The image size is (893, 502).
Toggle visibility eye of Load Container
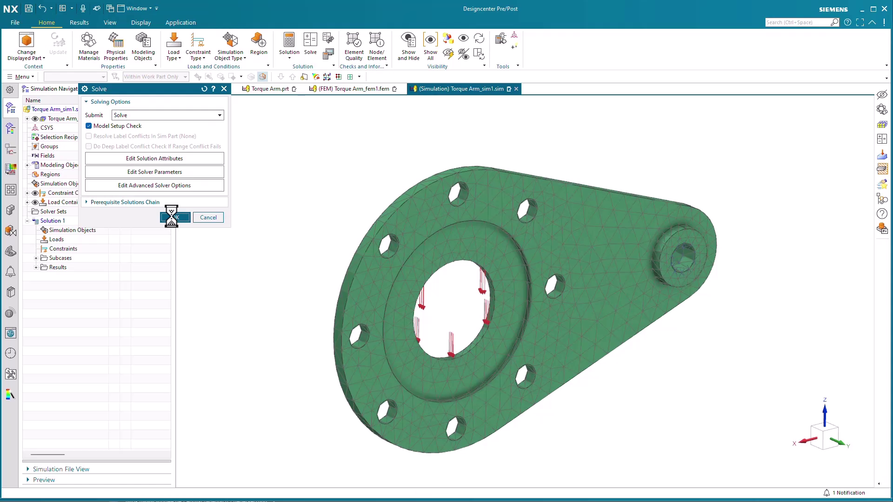click(x=35, y=202)
